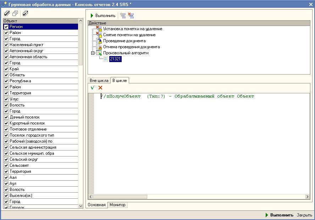The image size is (315, 220).
Task: Toggle the Дачный поселок checkbox
Action: point(6,117)
